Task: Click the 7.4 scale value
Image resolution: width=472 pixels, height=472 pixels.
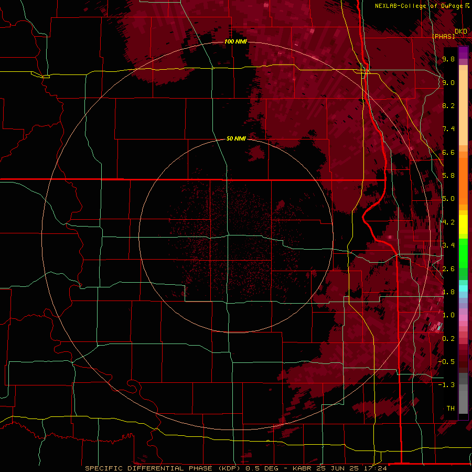Action: tap(448, 129)
